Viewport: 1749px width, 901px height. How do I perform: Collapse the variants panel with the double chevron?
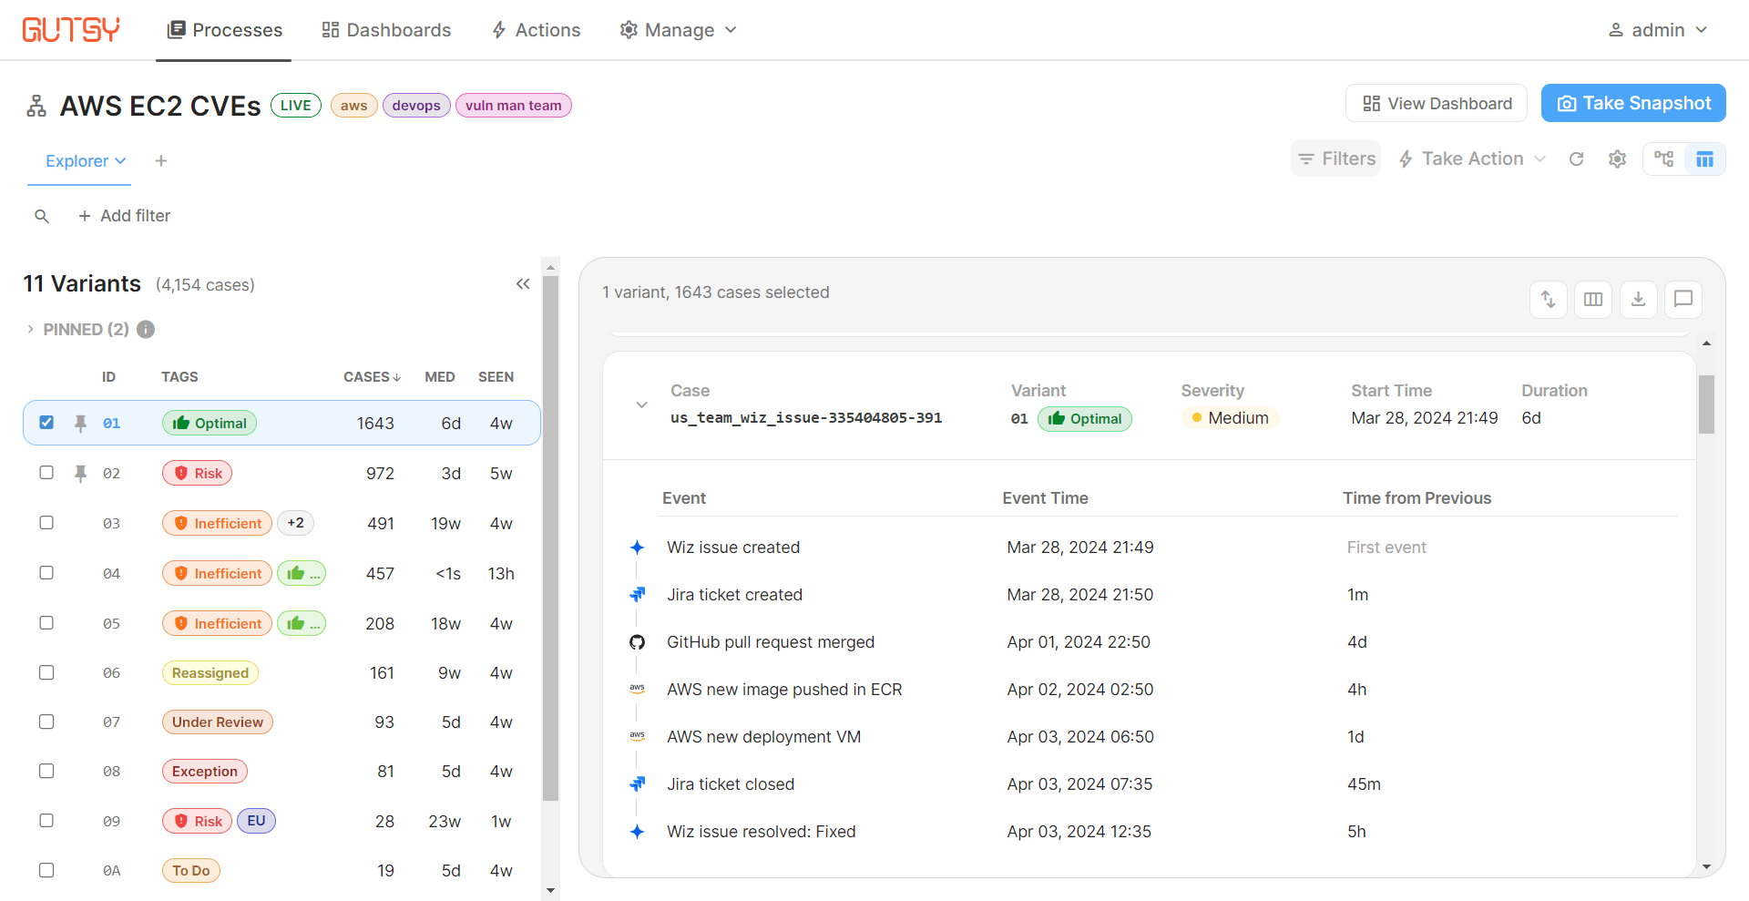(x=523, y=284)
